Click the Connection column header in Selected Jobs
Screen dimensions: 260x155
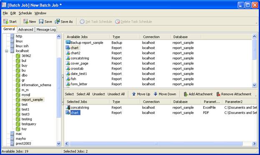click(x=155, y=102)
